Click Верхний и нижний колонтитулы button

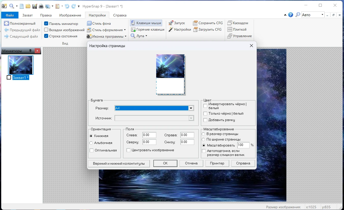119,163
